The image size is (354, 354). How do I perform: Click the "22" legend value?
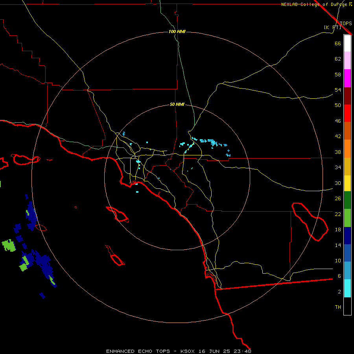click(338, 214)
